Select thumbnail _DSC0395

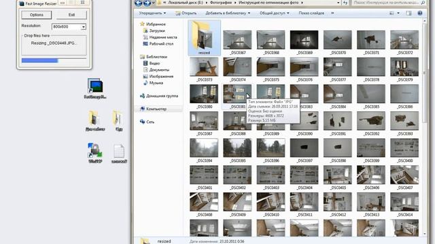237,148
